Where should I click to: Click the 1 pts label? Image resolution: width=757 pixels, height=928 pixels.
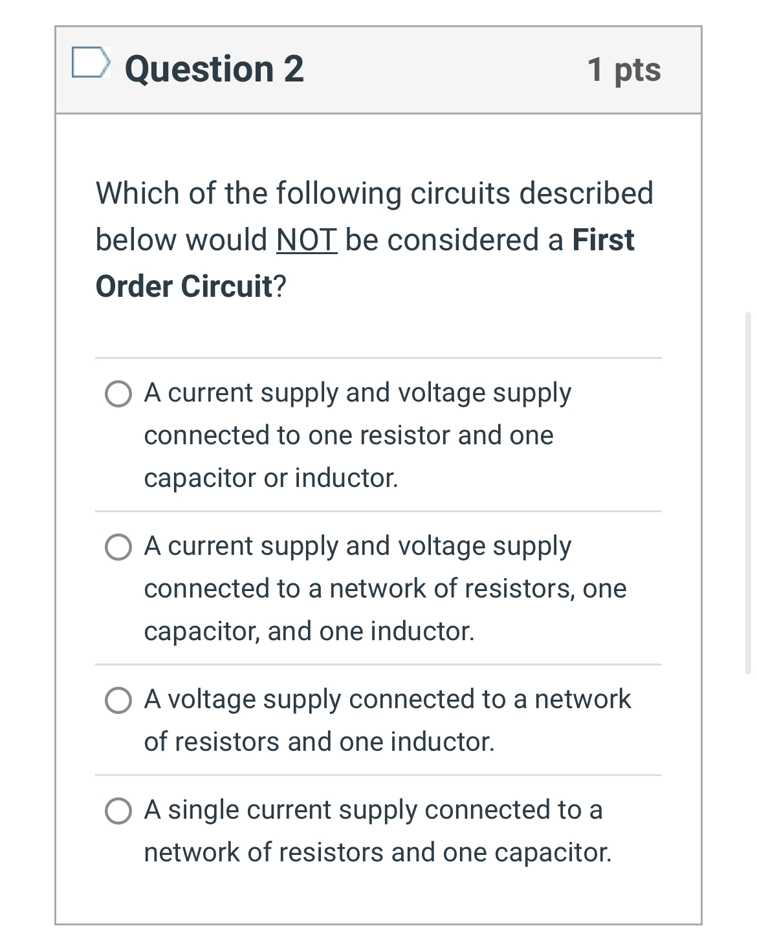click(x=624, y=70)
